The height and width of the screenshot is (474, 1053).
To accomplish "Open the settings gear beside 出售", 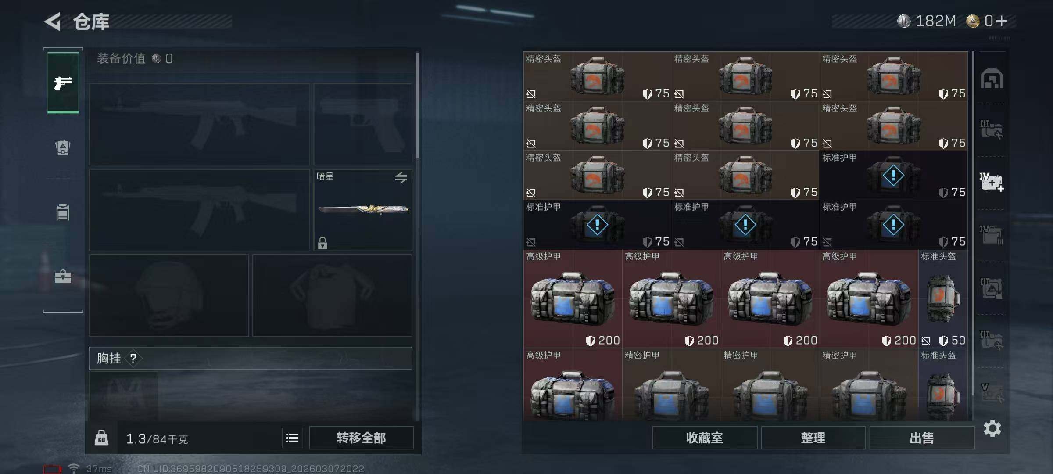I will point(992,428).
